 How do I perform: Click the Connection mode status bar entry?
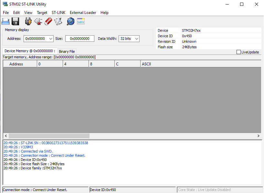(x=46, y=190)
